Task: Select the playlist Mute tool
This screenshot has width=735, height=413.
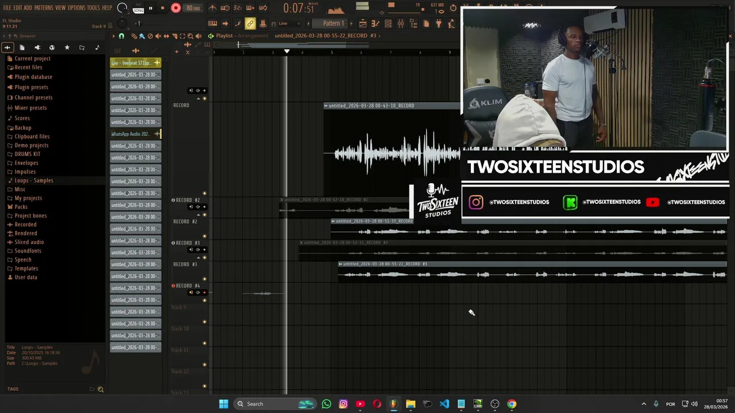Action: [158, 36]
